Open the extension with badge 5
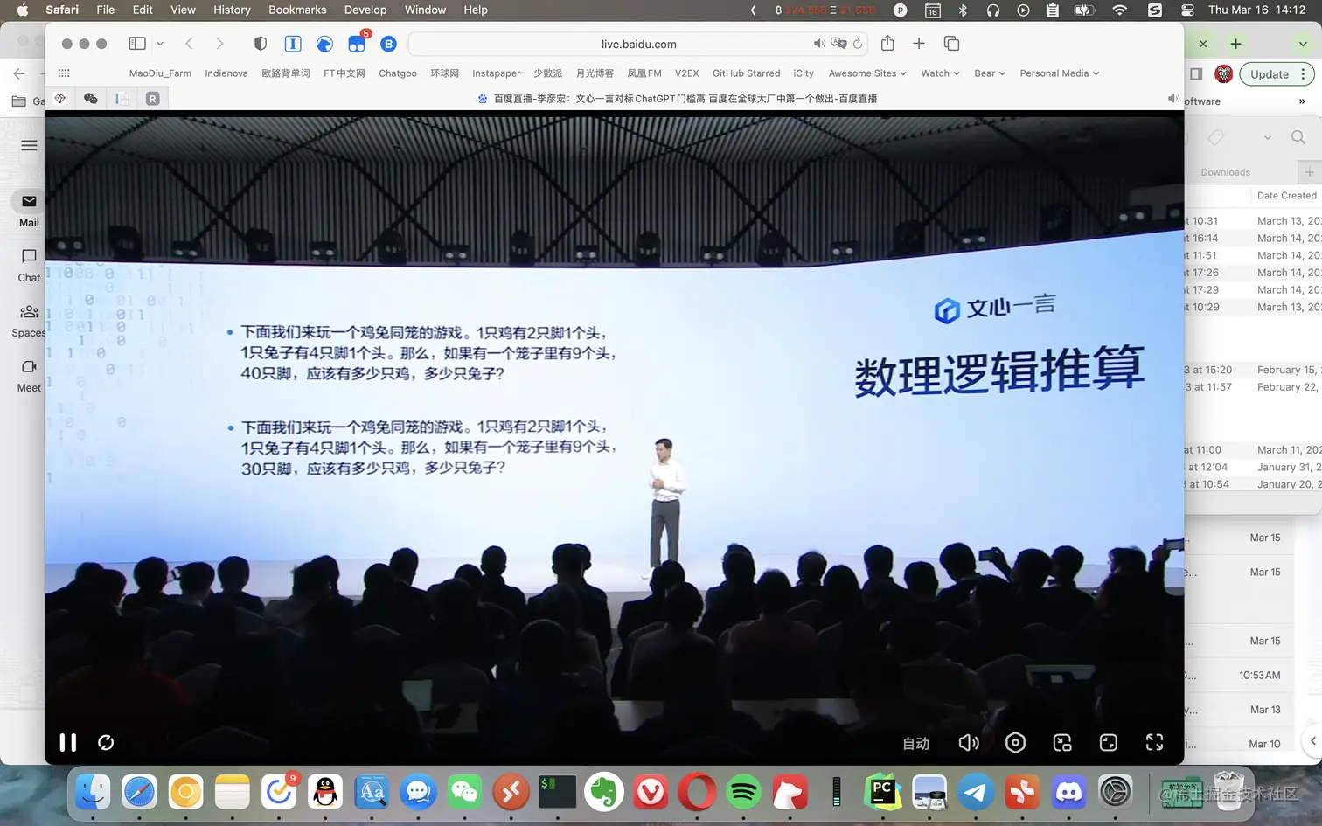Viewport: 1322px width, 826px height. pos(357,44)
